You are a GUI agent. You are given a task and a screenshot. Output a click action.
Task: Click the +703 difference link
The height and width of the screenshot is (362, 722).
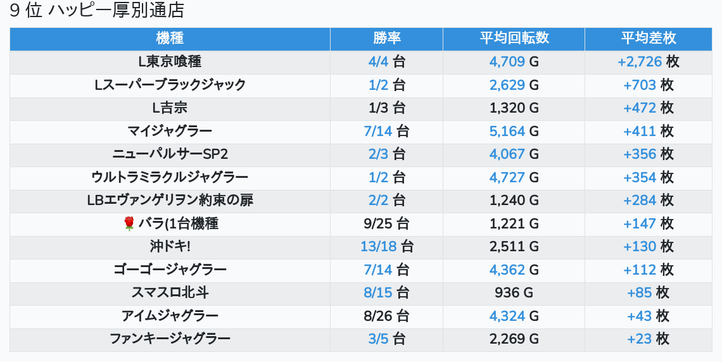coord(640,85)
